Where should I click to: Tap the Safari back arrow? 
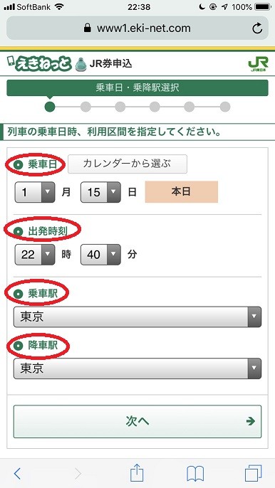click(x=18, y=473)
